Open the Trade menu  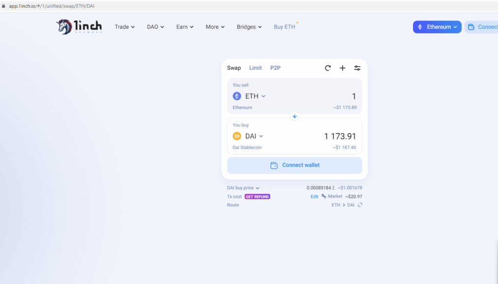point(124,27)
